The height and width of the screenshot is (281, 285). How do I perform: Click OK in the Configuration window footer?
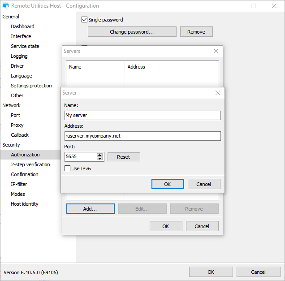pyautogui.click(x=211, y=272)
